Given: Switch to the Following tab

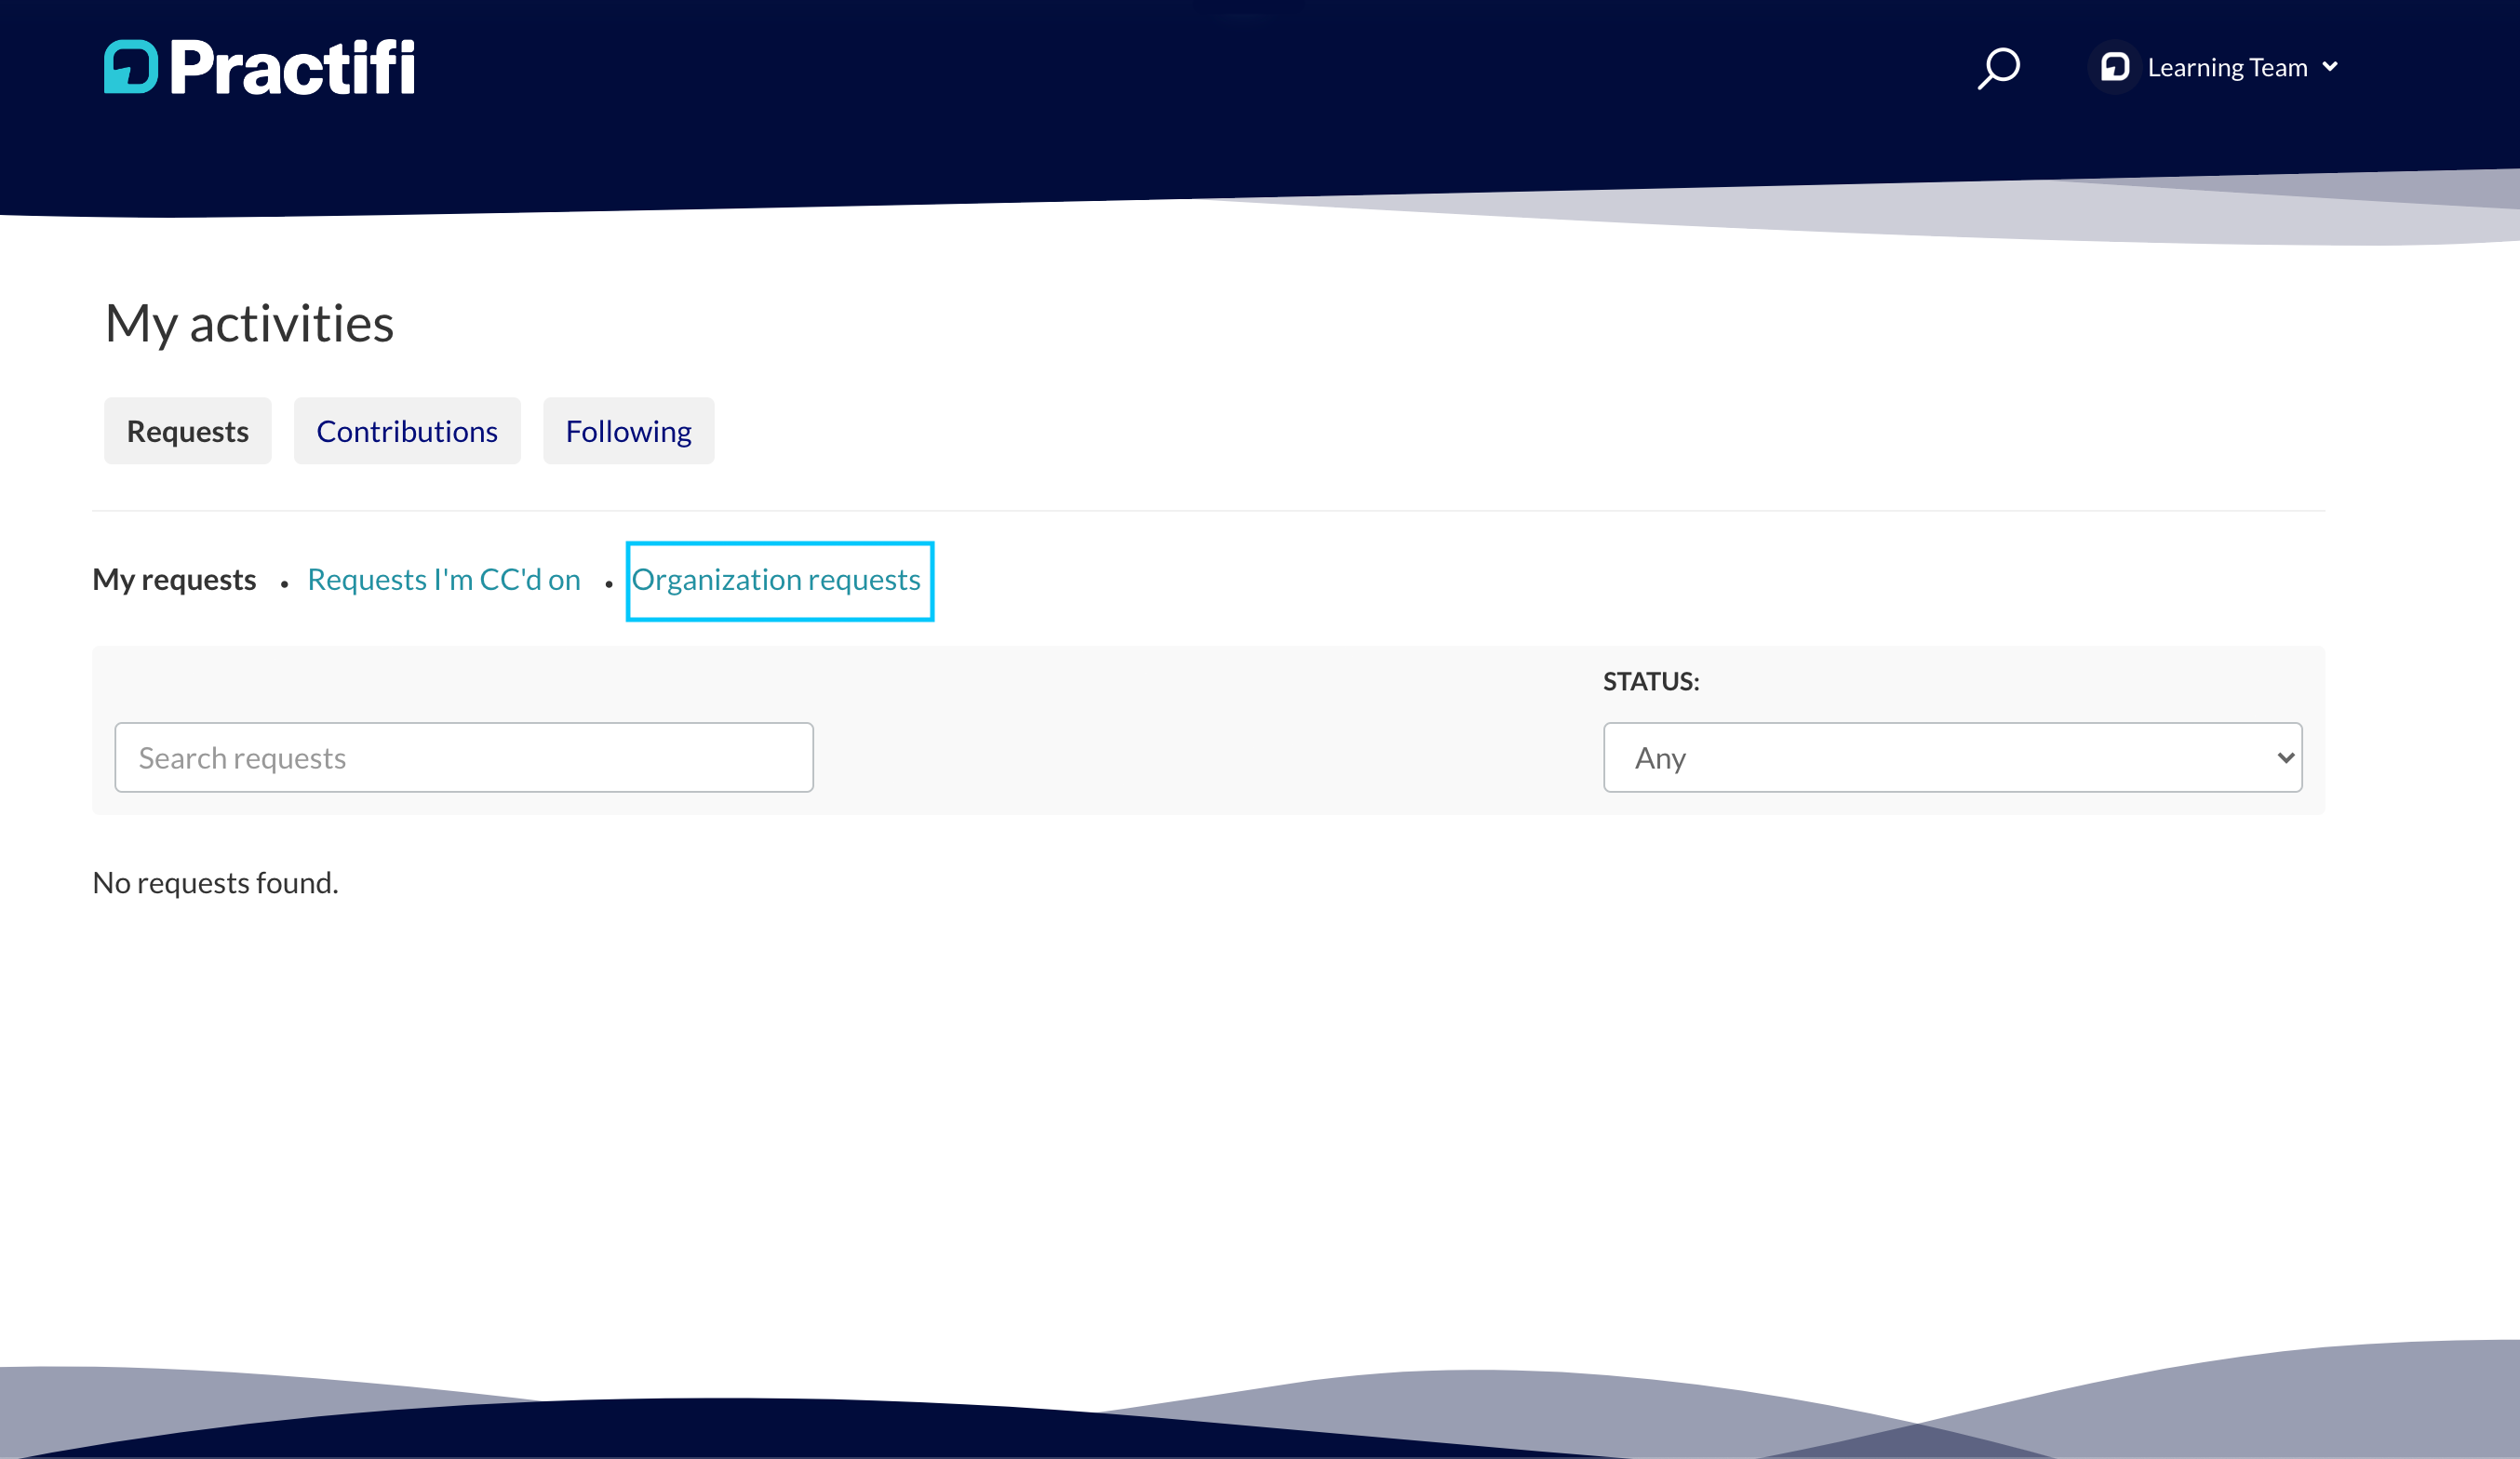Looking at the screenshot, I should point(628,431).
